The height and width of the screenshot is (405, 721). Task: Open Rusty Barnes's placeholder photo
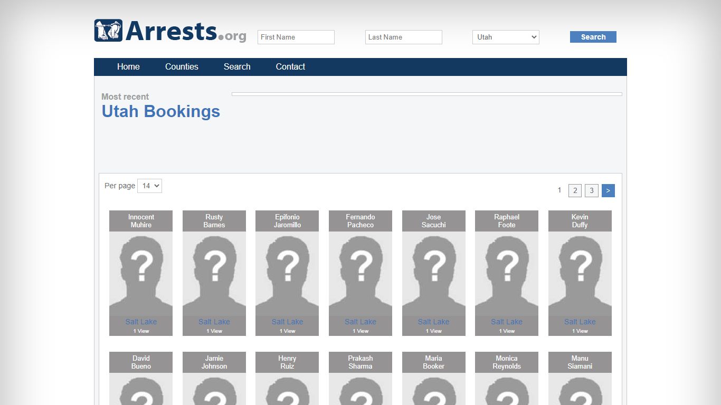tap(214, 274)
